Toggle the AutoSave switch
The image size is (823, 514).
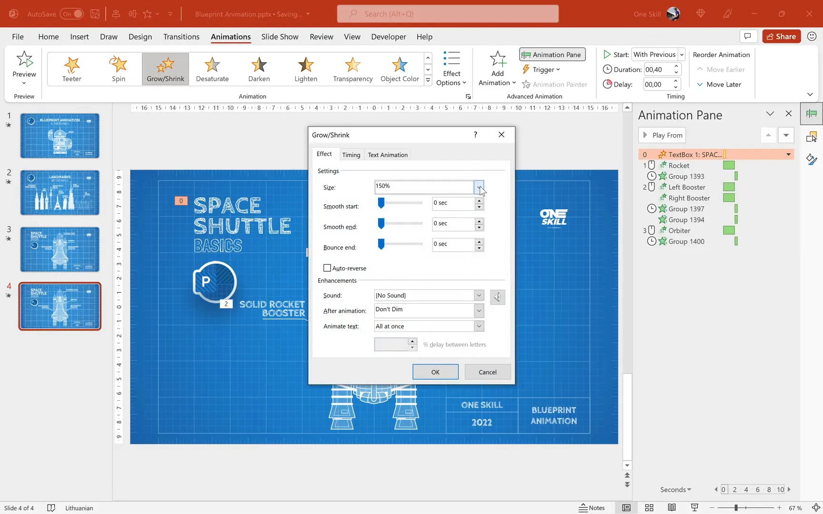(x=71, y=14)
